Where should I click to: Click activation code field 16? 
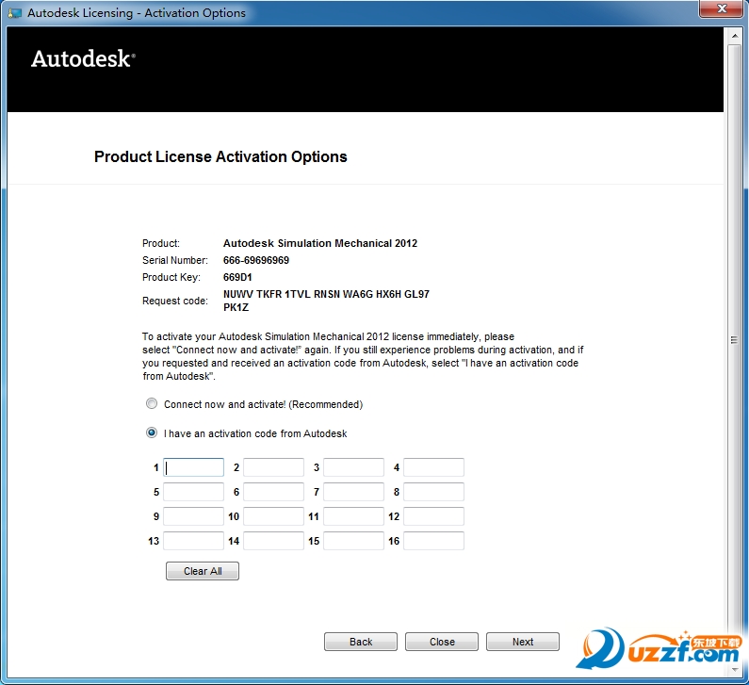click(x=433, y=541)
